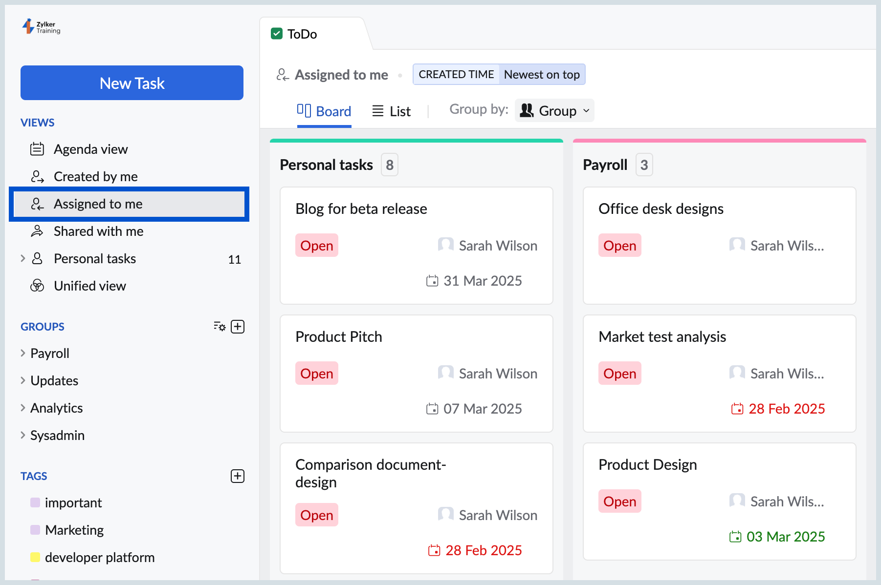This screenshot has height=585, width=881.
Task: Click assignee avatar on Office desk designs
Action: click(x=737, y=245)
